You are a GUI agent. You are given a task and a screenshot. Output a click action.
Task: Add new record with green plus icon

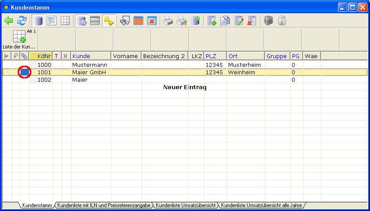point(212,21)
